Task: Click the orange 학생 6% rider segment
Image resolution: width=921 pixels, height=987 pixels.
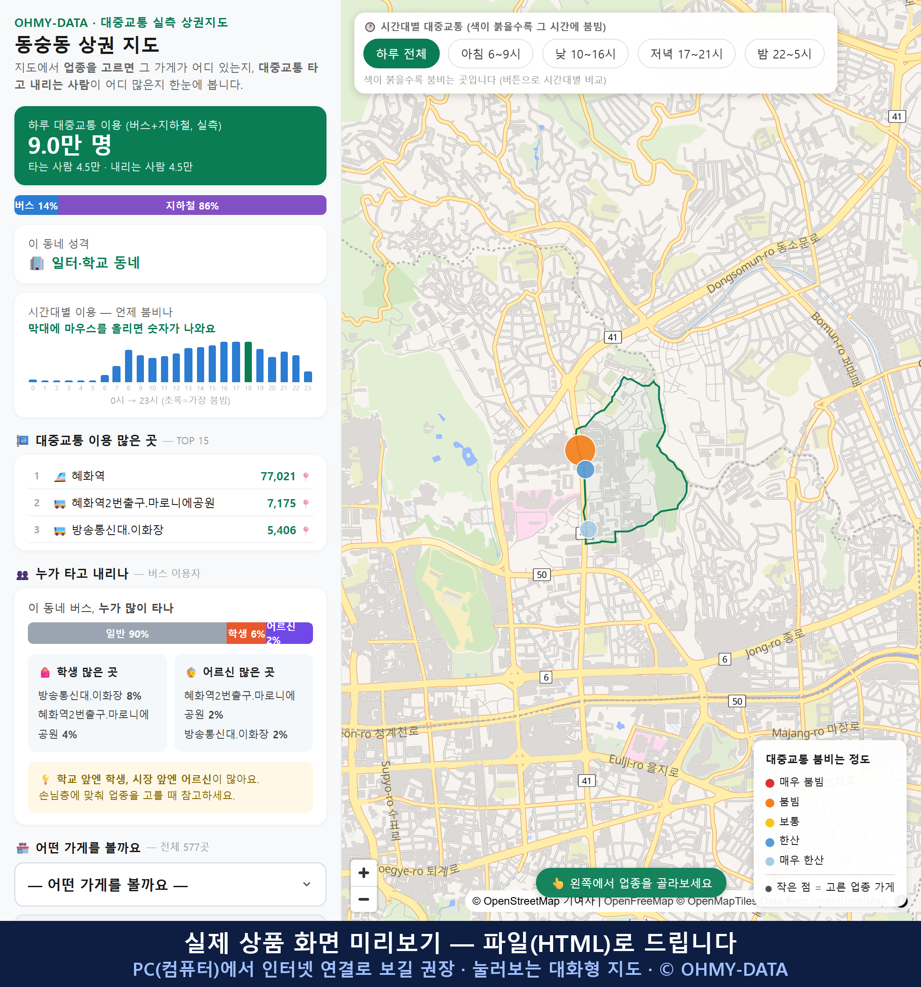Action: 246,633
